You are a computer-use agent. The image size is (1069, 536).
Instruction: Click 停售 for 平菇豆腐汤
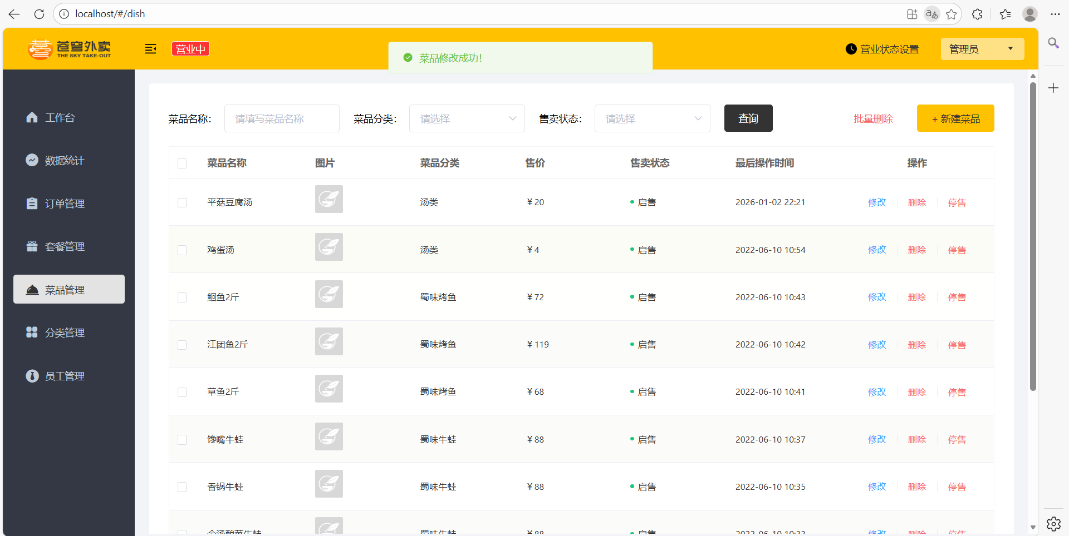957,202
